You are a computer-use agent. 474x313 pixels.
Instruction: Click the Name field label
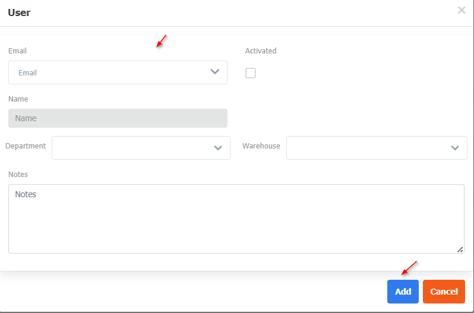(18, 99)
